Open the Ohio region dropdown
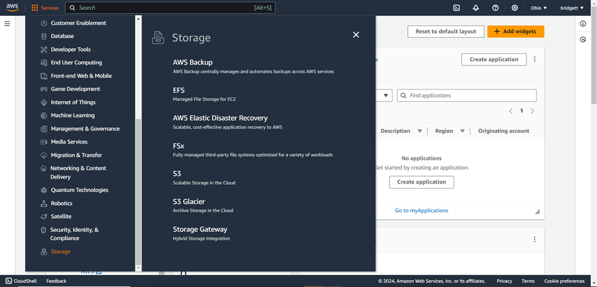 pyautogui.click(x=539, y=7)
